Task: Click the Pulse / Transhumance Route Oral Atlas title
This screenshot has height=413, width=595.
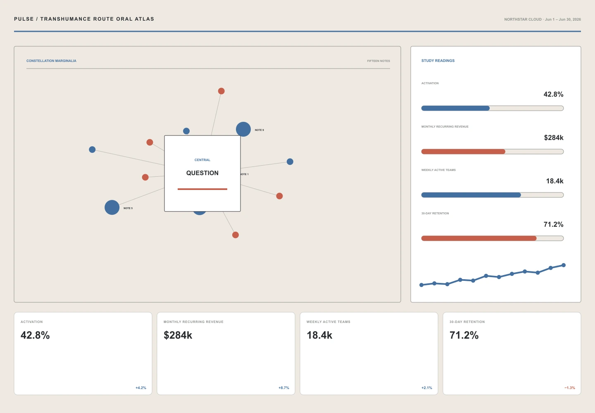Action: 84,19
